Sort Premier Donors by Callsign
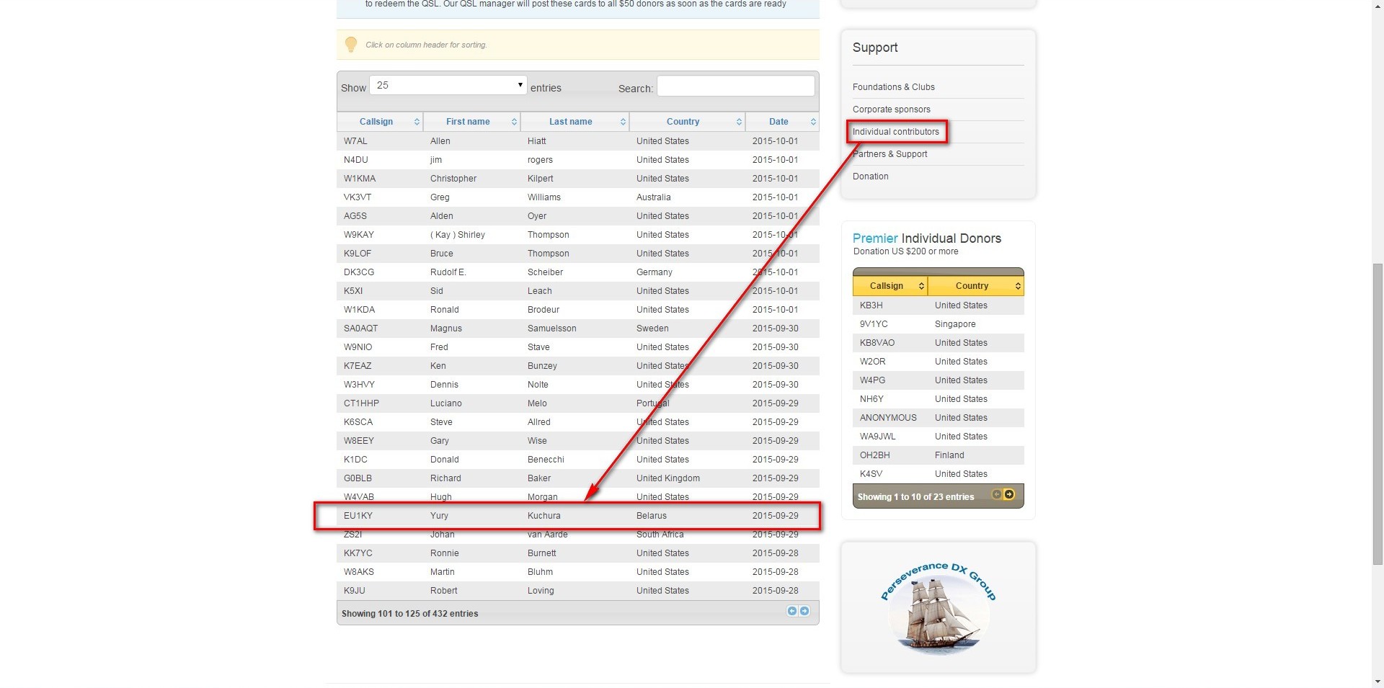This screenshot has height=688, width=1384. 886,286
